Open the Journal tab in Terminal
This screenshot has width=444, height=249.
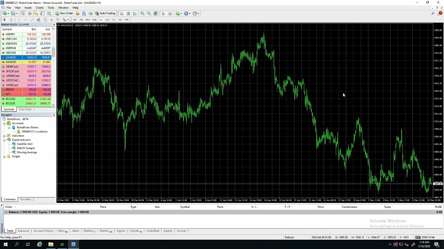click(x=181, y=231)
